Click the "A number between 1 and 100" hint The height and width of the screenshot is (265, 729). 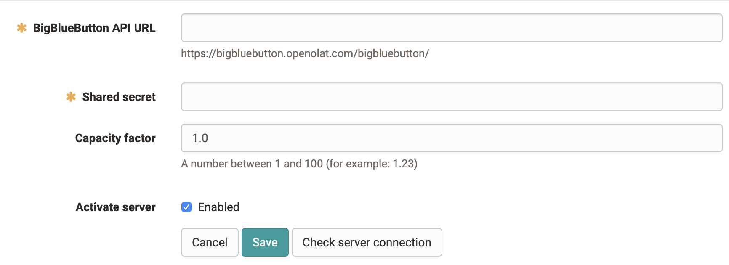coord(252,164)
